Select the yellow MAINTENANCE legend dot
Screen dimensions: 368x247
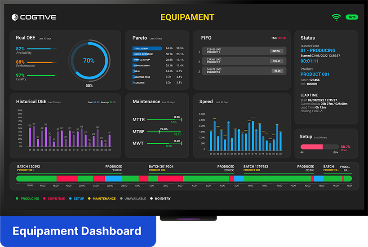89,198
